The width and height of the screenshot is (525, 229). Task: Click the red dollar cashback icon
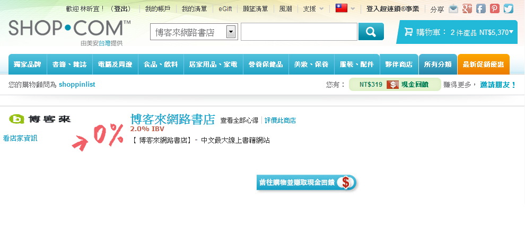coord(392,85)
